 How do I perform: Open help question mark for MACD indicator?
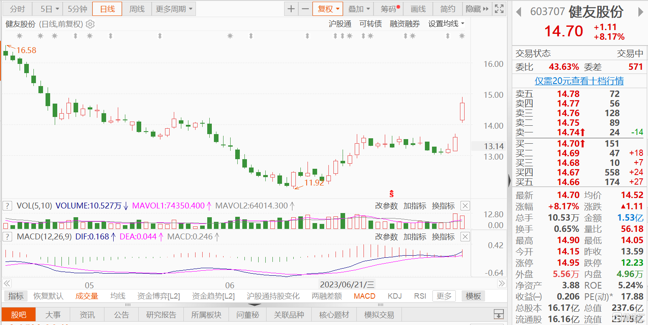click(x=8, y=237)
